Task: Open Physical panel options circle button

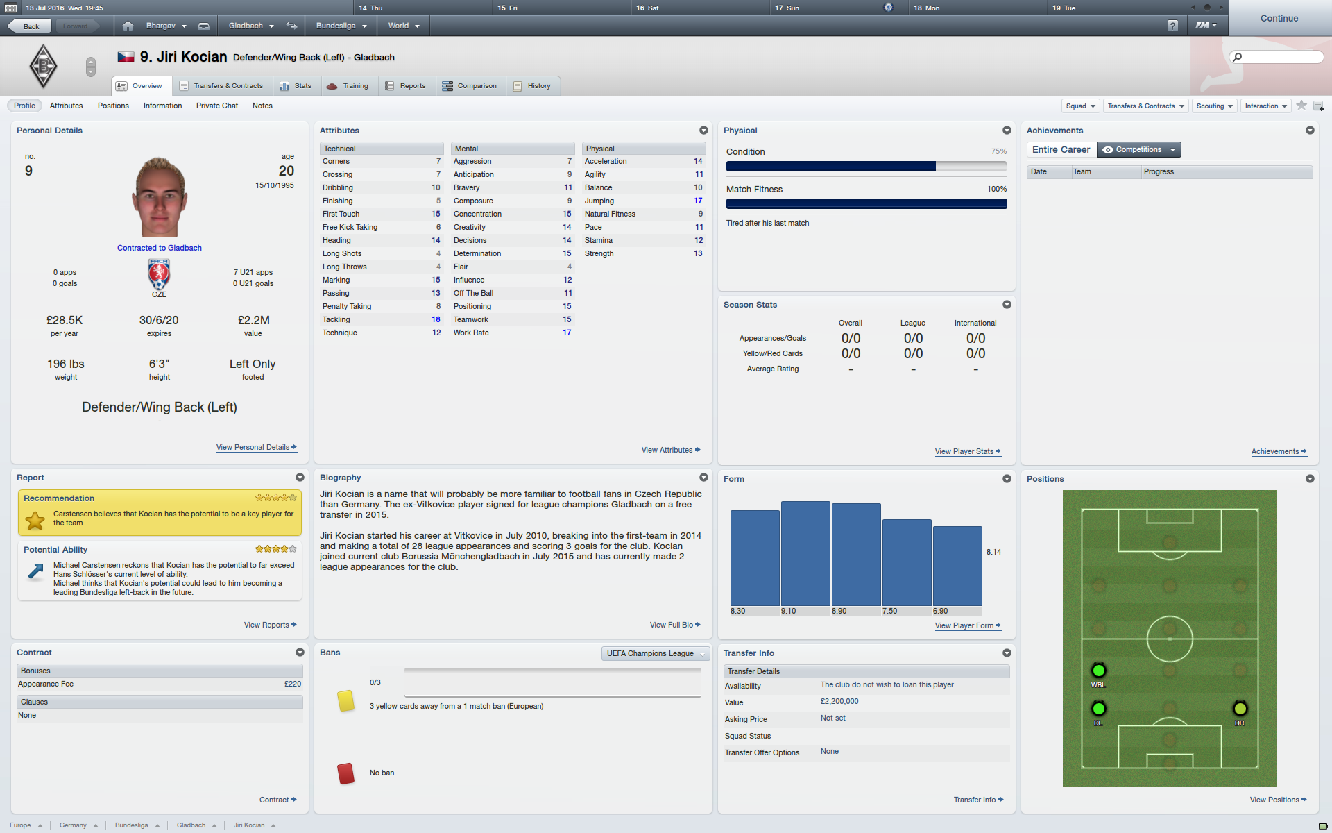Action: 1007,131
